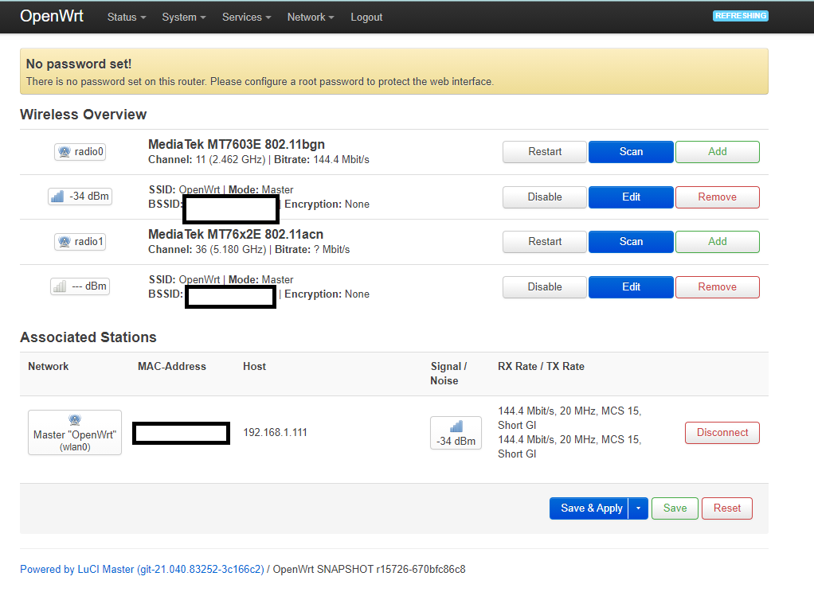Disable the radio1 OpenWrt network at --- dBm
This screenshot has height=592, width=814.
click(545, 287)
